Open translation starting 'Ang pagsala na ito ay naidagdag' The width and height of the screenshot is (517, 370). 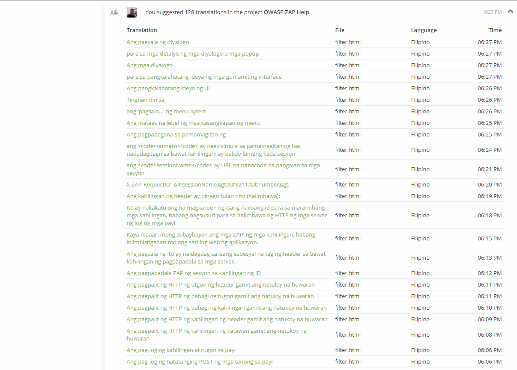point(226,258)
